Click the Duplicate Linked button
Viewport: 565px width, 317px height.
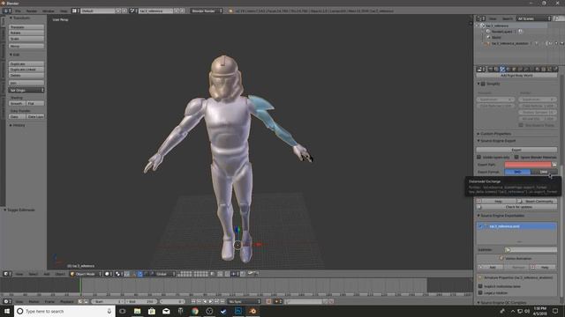coord(26,70)
